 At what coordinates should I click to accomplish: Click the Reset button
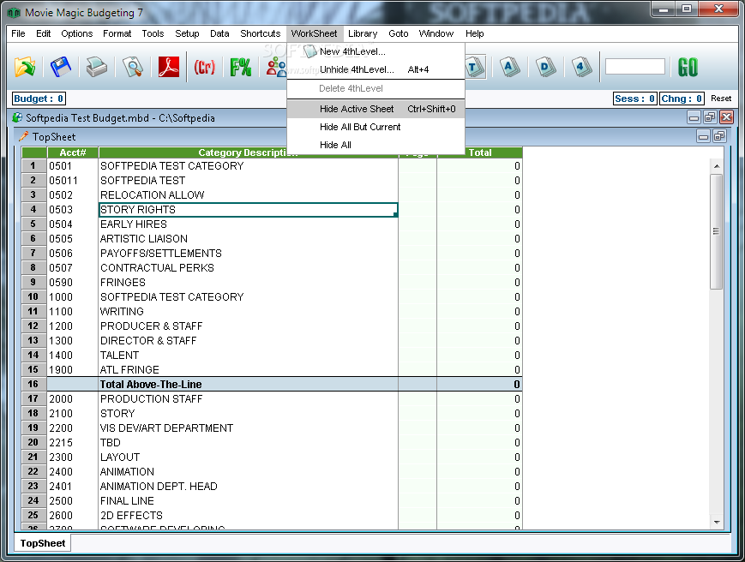click(721, 99)
